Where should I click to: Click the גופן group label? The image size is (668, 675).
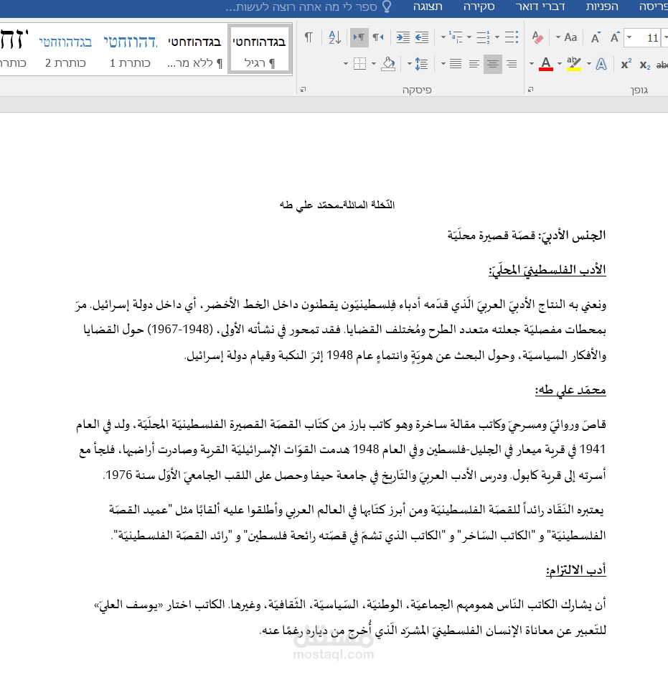point(639,90)
